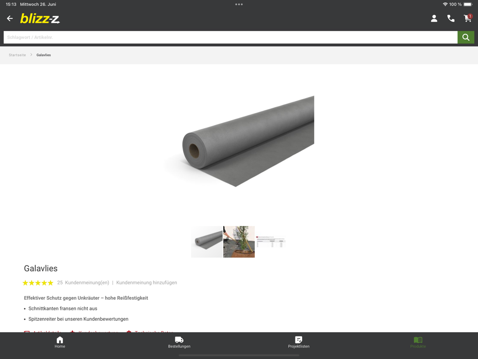Viewport: 478px width, 359px height.
Task: Select text 'Spitzenreiter bei unseren Kundenbewertungen'
Action: click(x=78, y=319)
